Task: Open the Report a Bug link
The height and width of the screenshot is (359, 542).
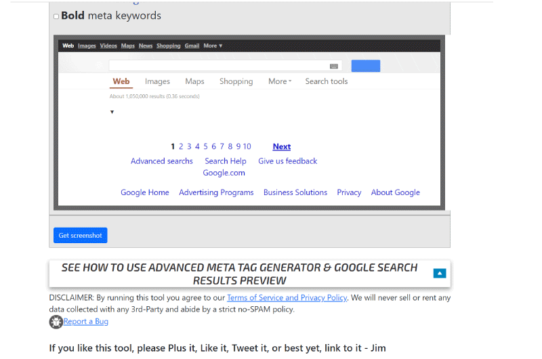Action: point(86,322)
